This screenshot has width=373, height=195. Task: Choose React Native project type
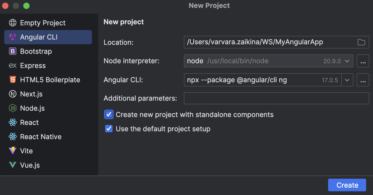tap(41, 137)
